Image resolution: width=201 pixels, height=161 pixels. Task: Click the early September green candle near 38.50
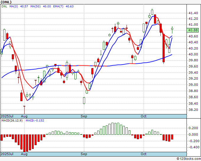point(84,101)
